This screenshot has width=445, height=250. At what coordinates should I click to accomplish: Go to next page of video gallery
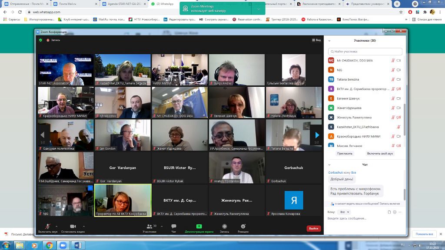tap(317, 135)
